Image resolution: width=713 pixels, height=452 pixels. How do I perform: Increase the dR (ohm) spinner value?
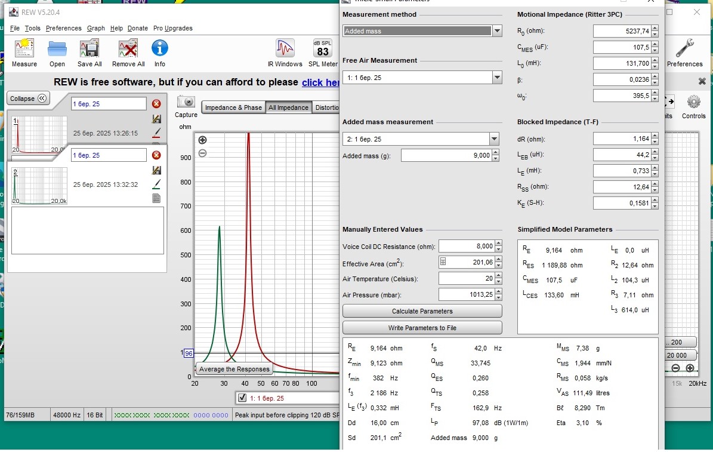pyautogui.click(x=655, y=136)
